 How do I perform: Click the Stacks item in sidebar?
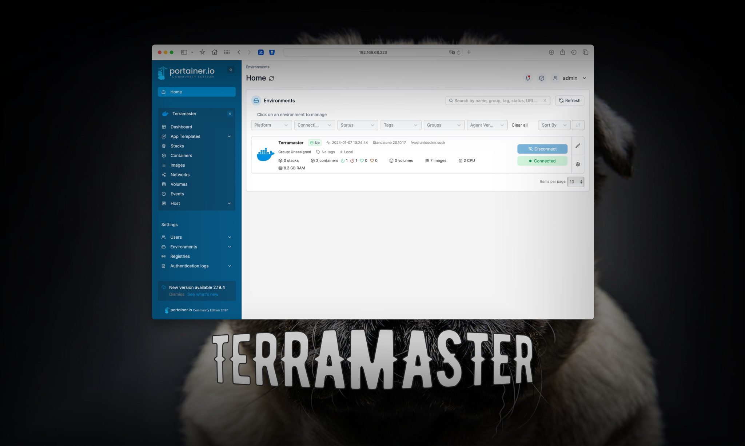pyautogui.click(x=177, y=146)
